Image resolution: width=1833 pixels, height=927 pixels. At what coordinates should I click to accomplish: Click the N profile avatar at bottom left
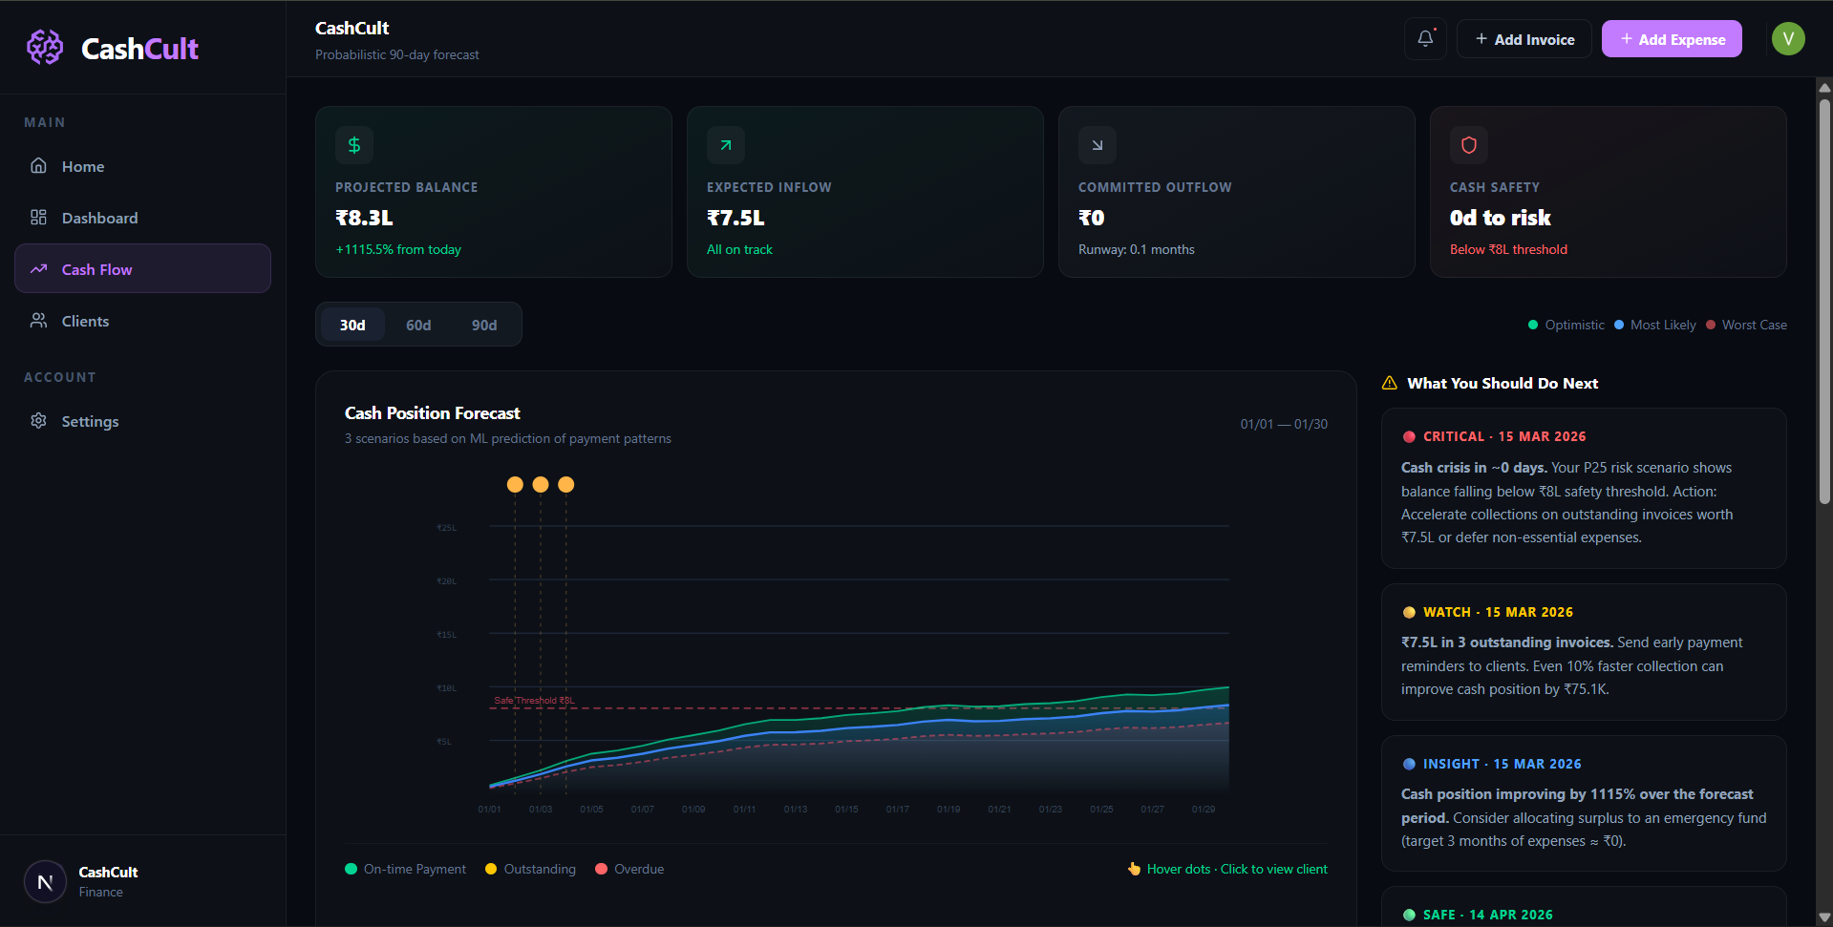[x=45, y=881]
